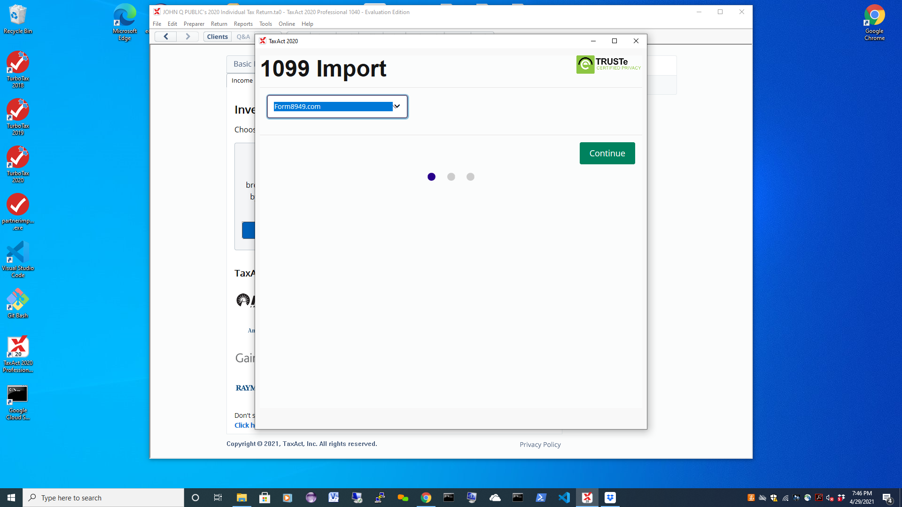This screenshot has width=902, height=507.
Task: Open the Reports menu
Action: pos(243,24)
